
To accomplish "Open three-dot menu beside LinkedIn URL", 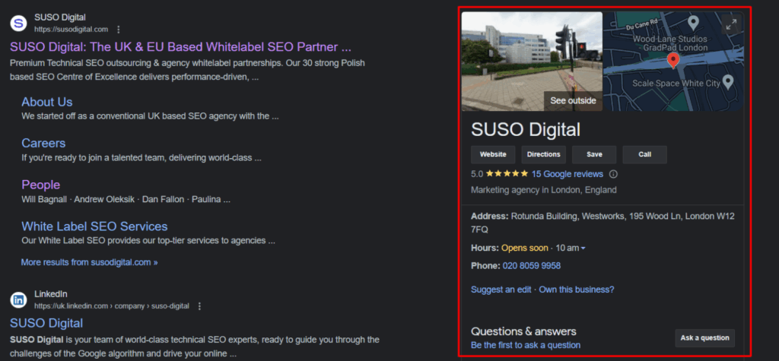I will click(200, 306).
